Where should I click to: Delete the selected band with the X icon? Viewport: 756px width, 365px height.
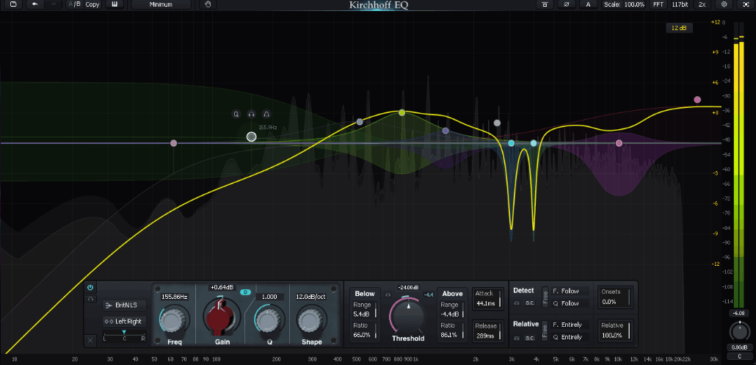coord(90,340)
